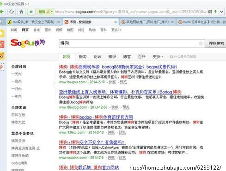Select the 新闻 search category tab
This screenshot has height=171, width=226.
tap(83, 56)
